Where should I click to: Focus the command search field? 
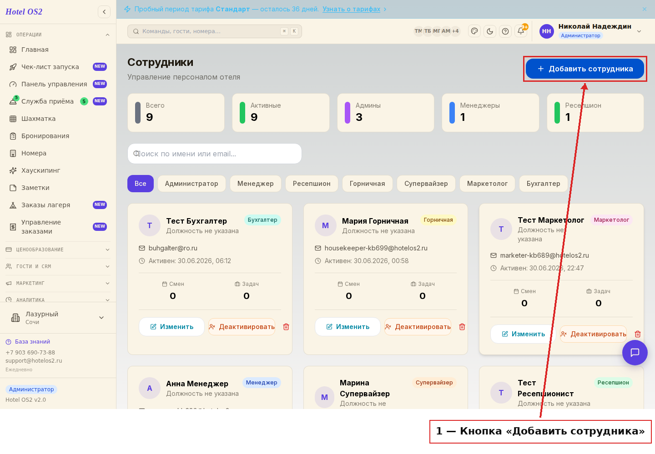point(215,31)
